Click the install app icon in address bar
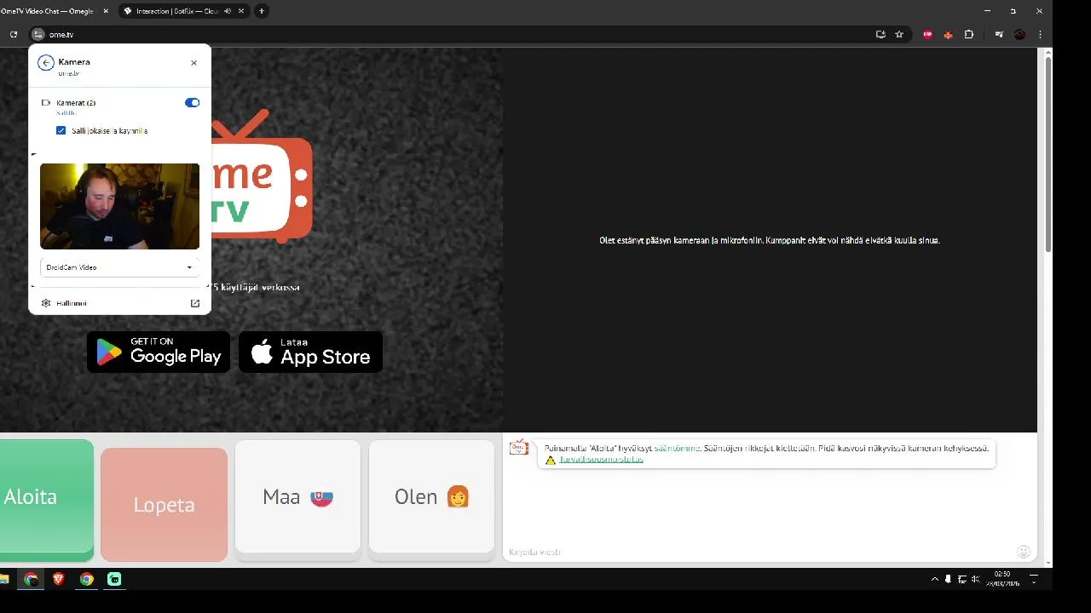The height and width of the screenshot is (613, 1091). [x=880, y=34]
